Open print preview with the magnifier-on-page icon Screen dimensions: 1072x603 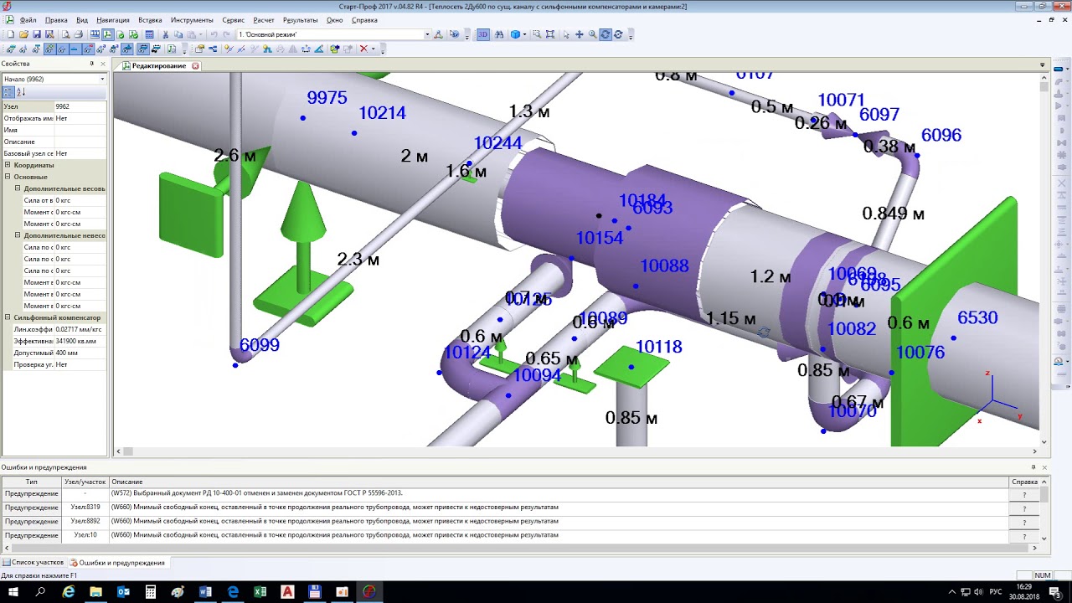click(65, 34)
